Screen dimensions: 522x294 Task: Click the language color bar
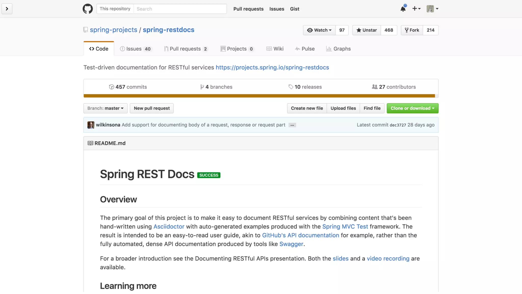[x=259, y=96]
